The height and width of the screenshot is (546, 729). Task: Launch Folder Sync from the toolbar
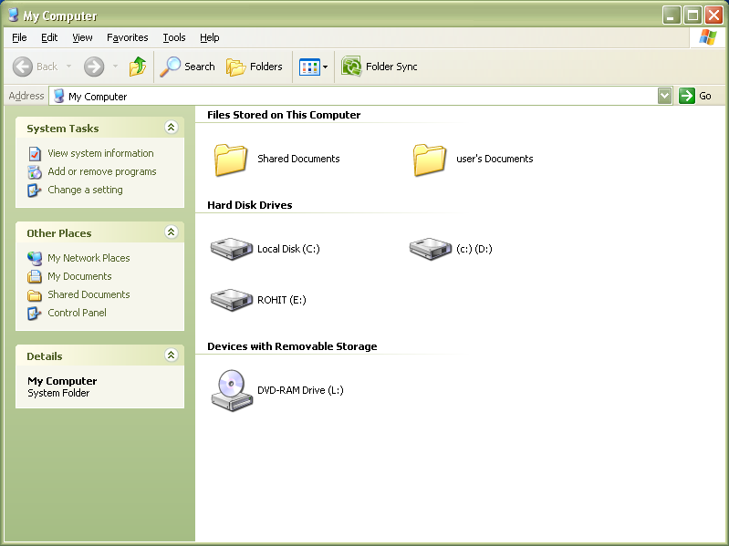[380, 67]
